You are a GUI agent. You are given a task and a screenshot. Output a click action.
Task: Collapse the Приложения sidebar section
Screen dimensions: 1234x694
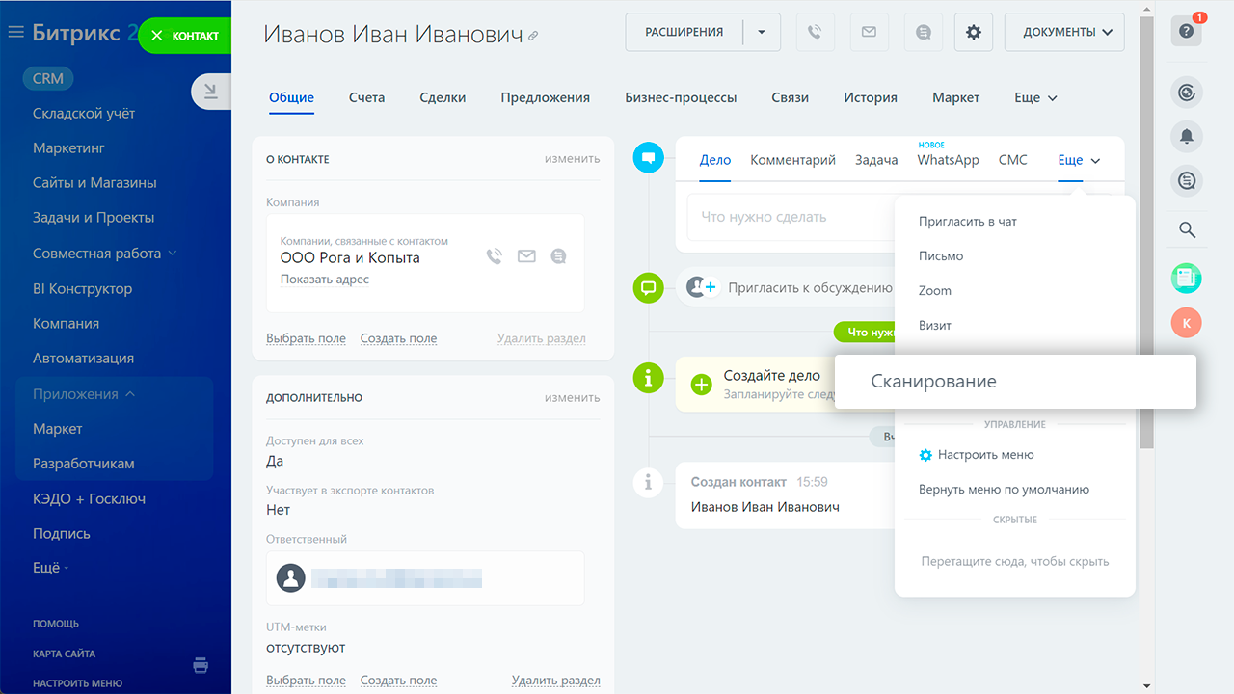click(130, 394)
